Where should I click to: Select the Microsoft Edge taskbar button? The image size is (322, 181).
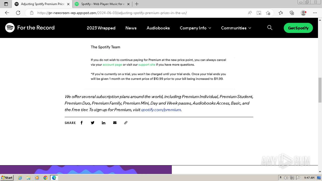[x=54, y=178]
